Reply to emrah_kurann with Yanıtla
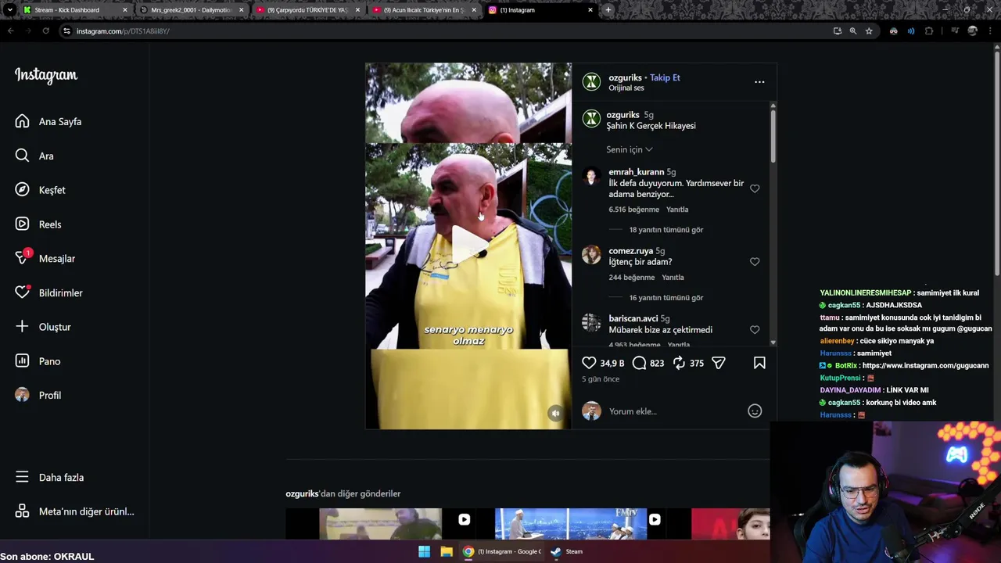1001x563 pixels. pyautogui.click(x=677, y=210)
